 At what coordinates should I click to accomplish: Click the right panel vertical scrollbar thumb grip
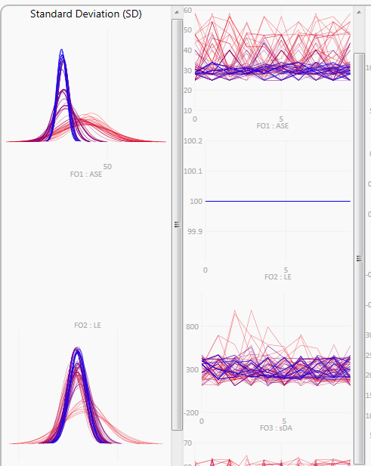pyautogui.click(x=360, y=258)
